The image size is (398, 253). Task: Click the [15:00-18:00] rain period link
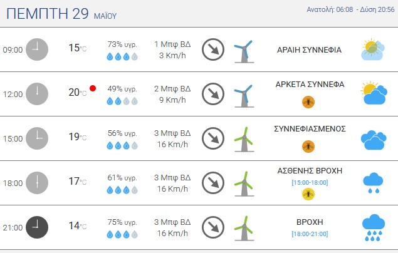pyautogui.click(x=310, y=182)
